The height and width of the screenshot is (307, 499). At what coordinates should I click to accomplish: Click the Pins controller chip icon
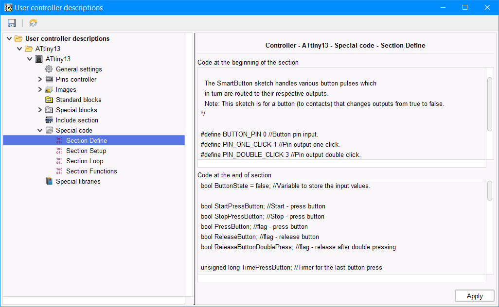(x=49, y=79)
